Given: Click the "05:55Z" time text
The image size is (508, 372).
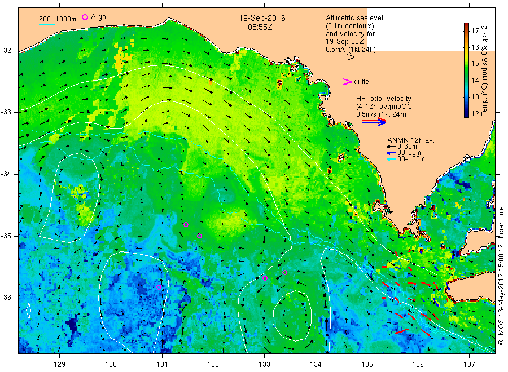Looking at the screenshot, I should [x=260, y=28].
